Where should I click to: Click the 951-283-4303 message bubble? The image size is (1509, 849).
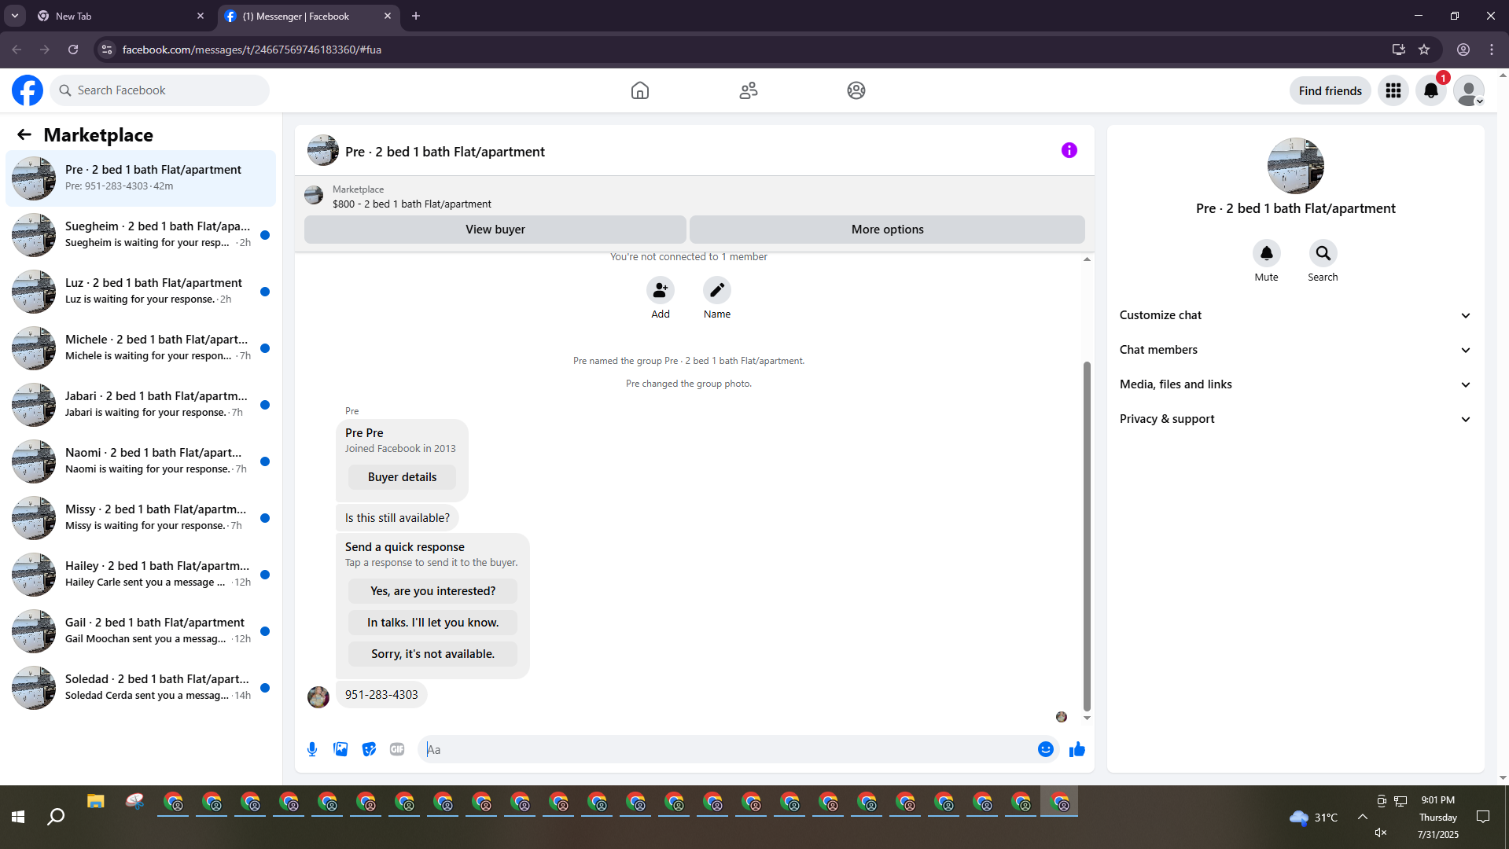click(x=381, y=695)
